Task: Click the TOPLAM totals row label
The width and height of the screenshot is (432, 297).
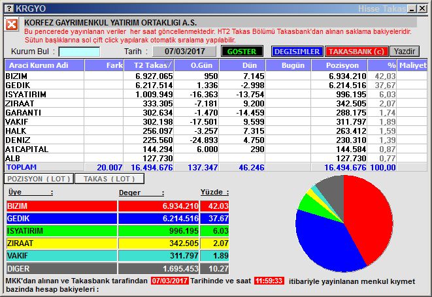Action: point(22,167)
